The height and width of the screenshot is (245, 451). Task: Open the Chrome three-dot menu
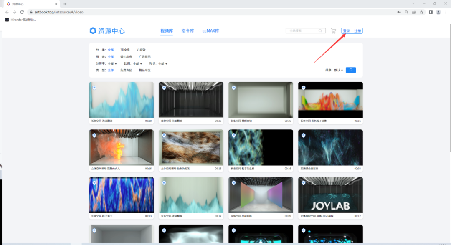pos(446,12)
